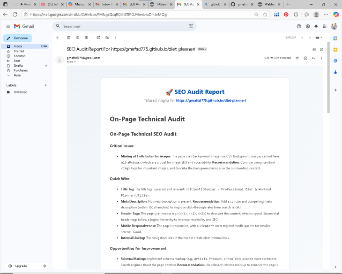This screenshot has width=342, height=274.
Task: Open the Inbox folder
Action: pos(18,46)
